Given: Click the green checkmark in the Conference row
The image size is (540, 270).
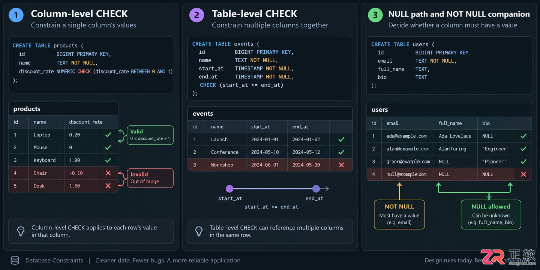Looking at the screenshot, I should pyautogui.click(x=341, y=152).
